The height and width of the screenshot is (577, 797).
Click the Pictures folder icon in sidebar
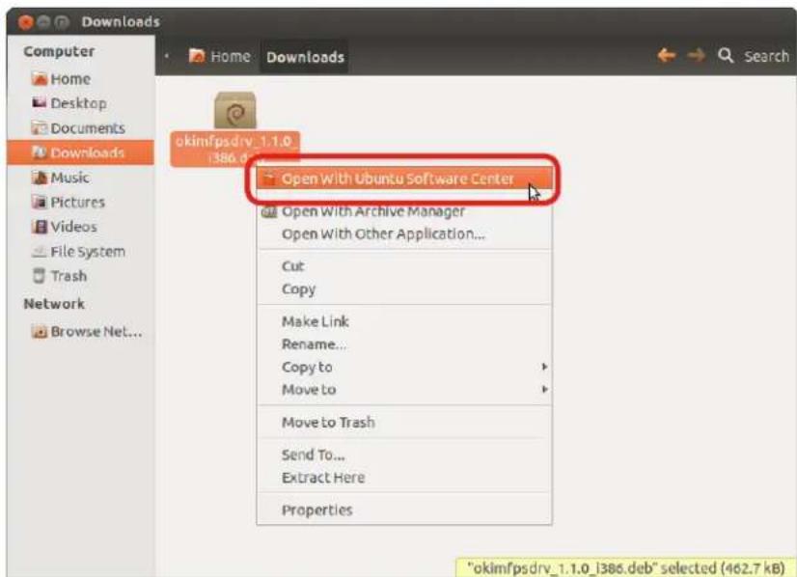pos(40,202)
